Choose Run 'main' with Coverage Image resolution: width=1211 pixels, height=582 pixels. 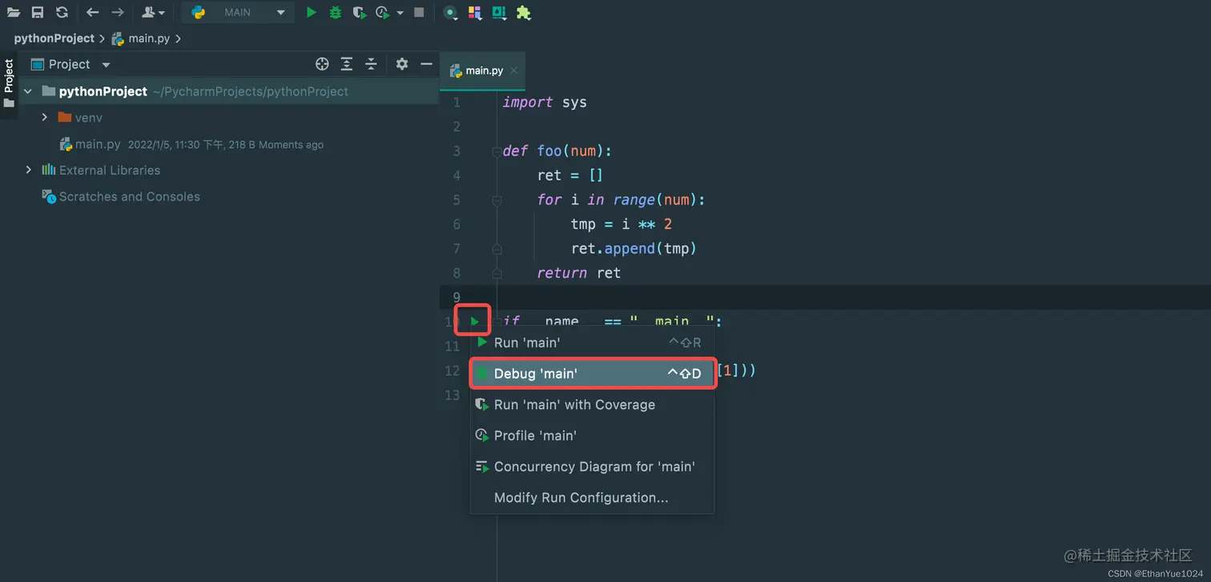(592, 404)
